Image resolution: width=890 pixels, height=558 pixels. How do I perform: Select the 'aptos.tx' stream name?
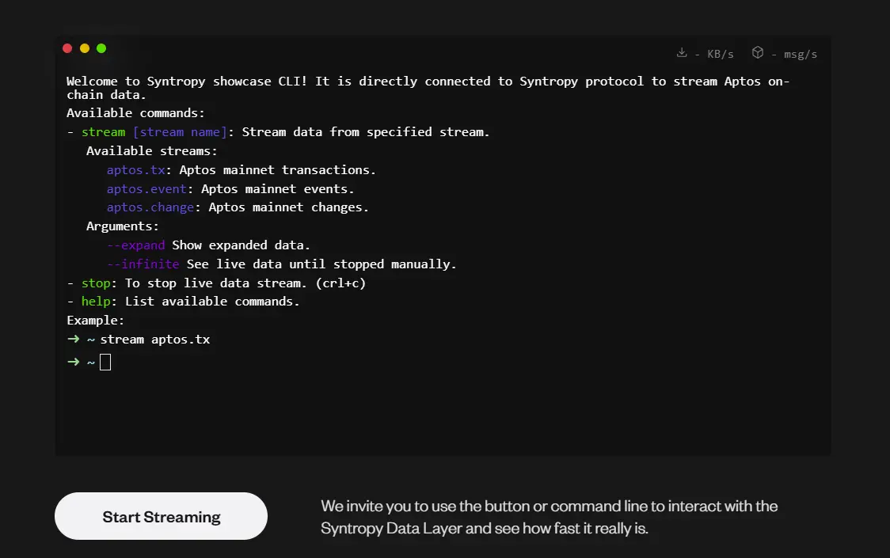136,169
